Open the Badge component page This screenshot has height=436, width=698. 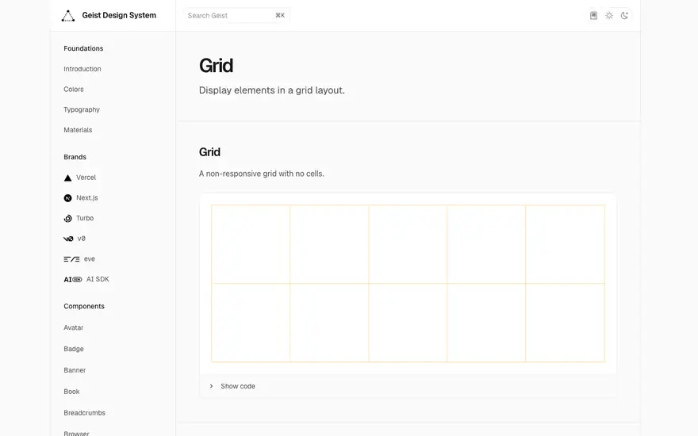click(x=74, y=350)
